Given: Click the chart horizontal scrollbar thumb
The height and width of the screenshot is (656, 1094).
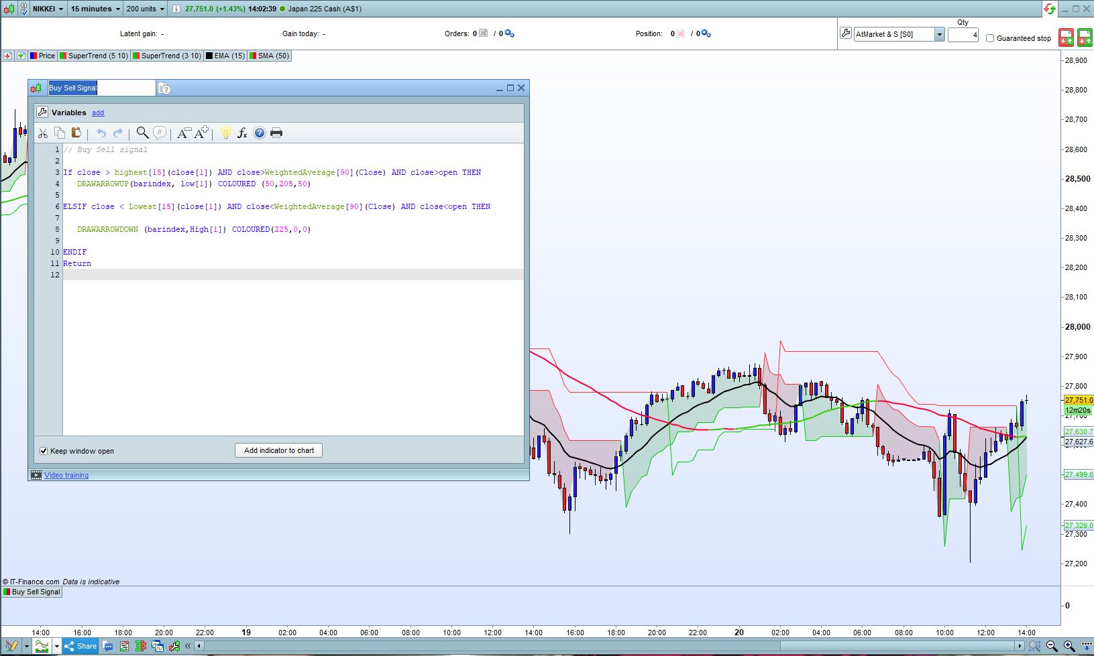Looking at the screenshot, I should [897, 646].
